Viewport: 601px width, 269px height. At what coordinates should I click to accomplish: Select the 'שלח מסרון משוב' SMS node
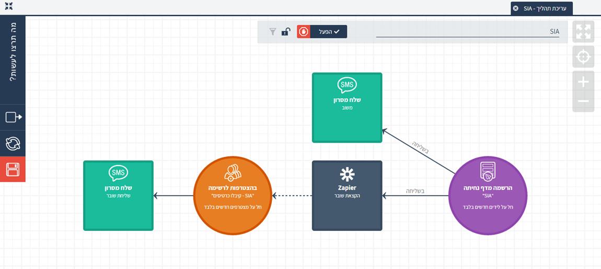[347, 108]
